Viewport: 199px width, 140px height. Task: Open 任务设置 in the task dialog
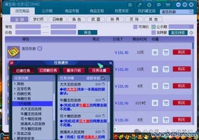(x=99, y=71)
